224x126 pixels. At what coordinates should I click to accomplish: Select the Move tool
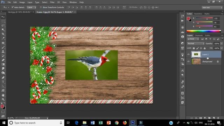click(x=3, y=17)
